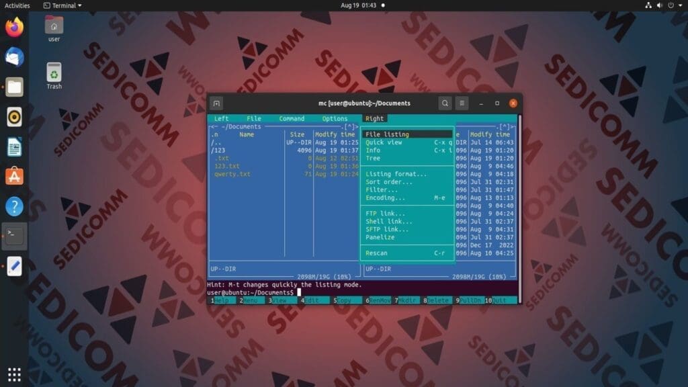
Task: Click the 5 Copy function key button
Action: (x=345, y=300)
